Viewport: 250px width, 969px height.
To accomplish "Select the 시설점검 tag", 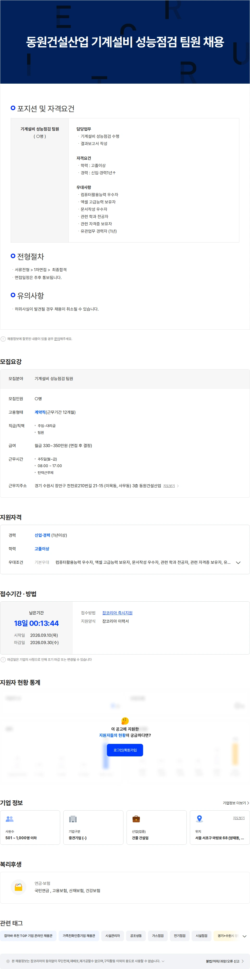I will tap(202, 936).
